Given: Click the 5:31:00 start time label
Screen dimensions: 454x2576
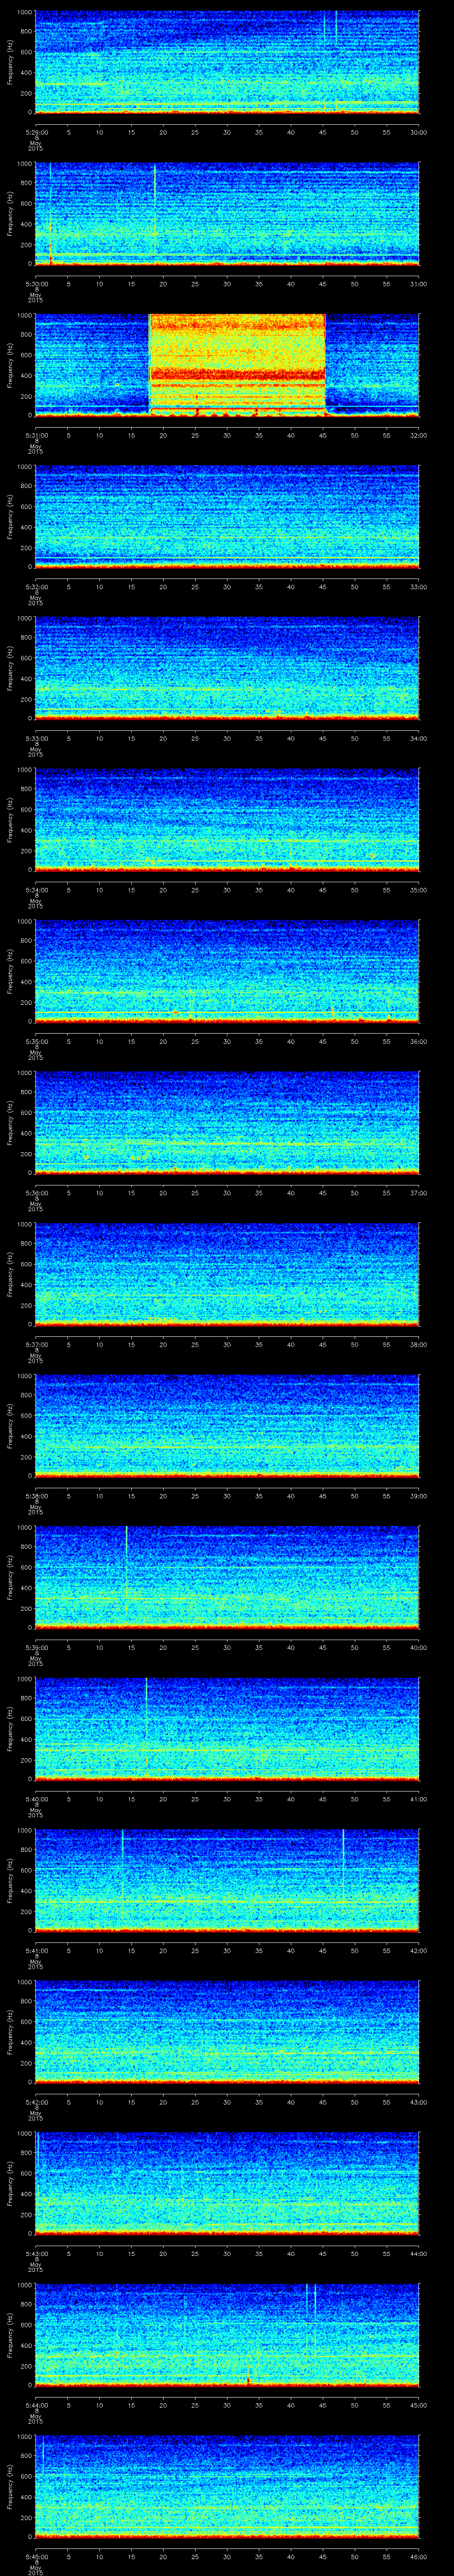Looking at the screenshot, I should pos(36,435).
